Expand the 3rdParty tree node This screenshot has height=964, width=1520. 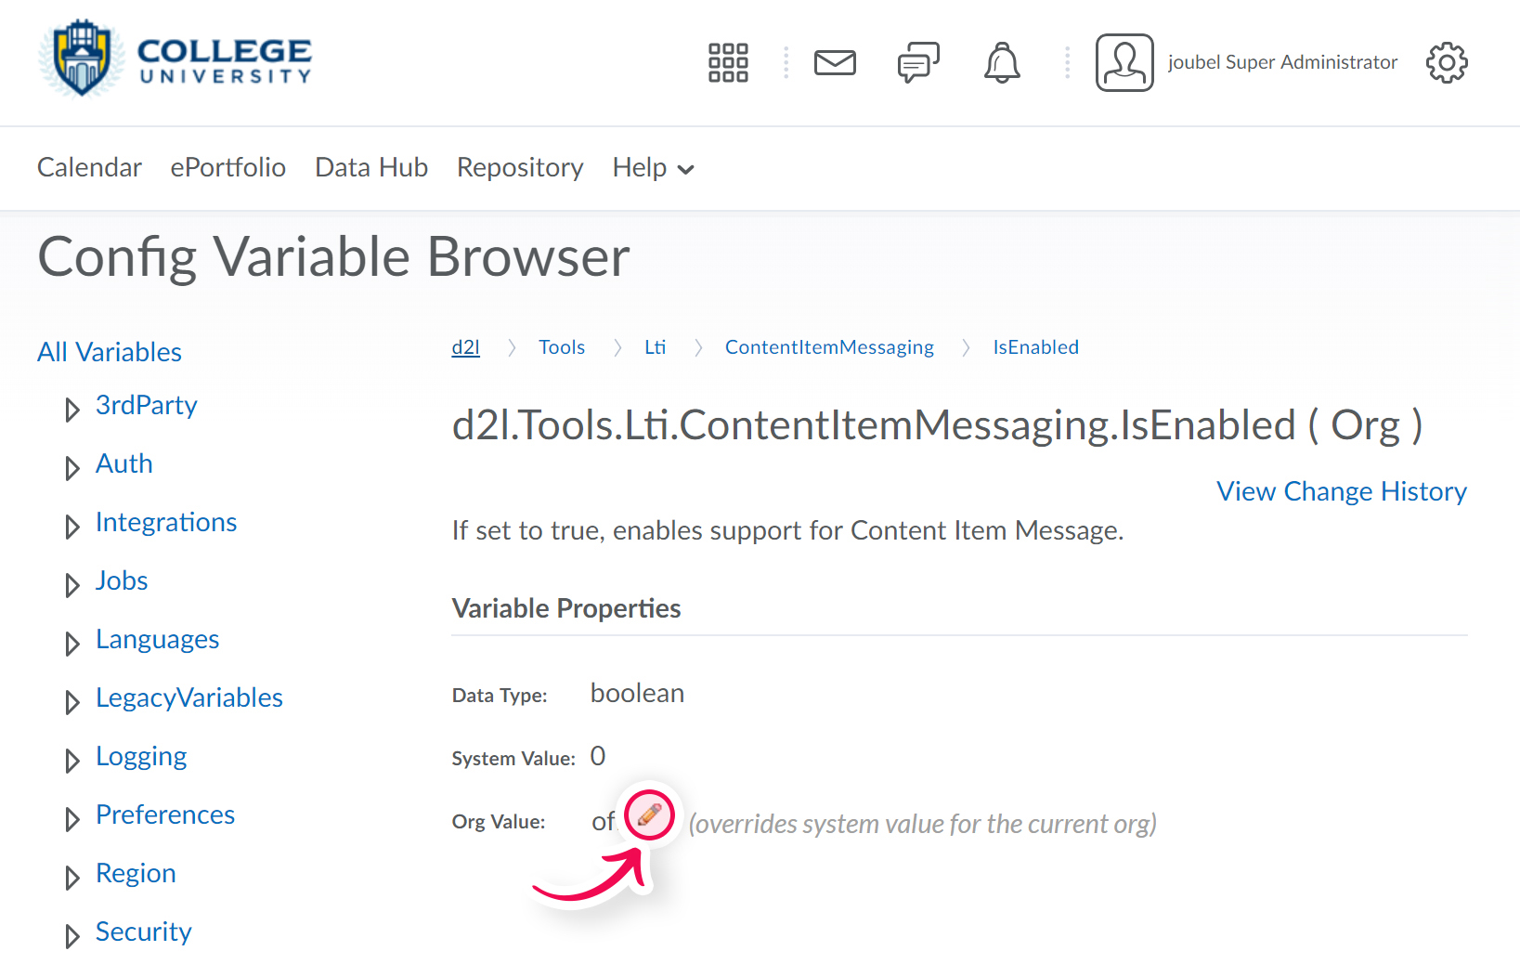coord(72,410)
